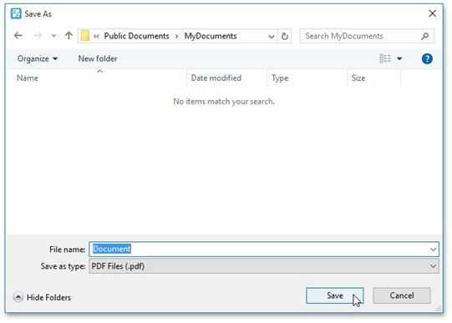
Task: Open the recent locations dropdown arrow
Action: pyautogui.click(x=53, y=36)
